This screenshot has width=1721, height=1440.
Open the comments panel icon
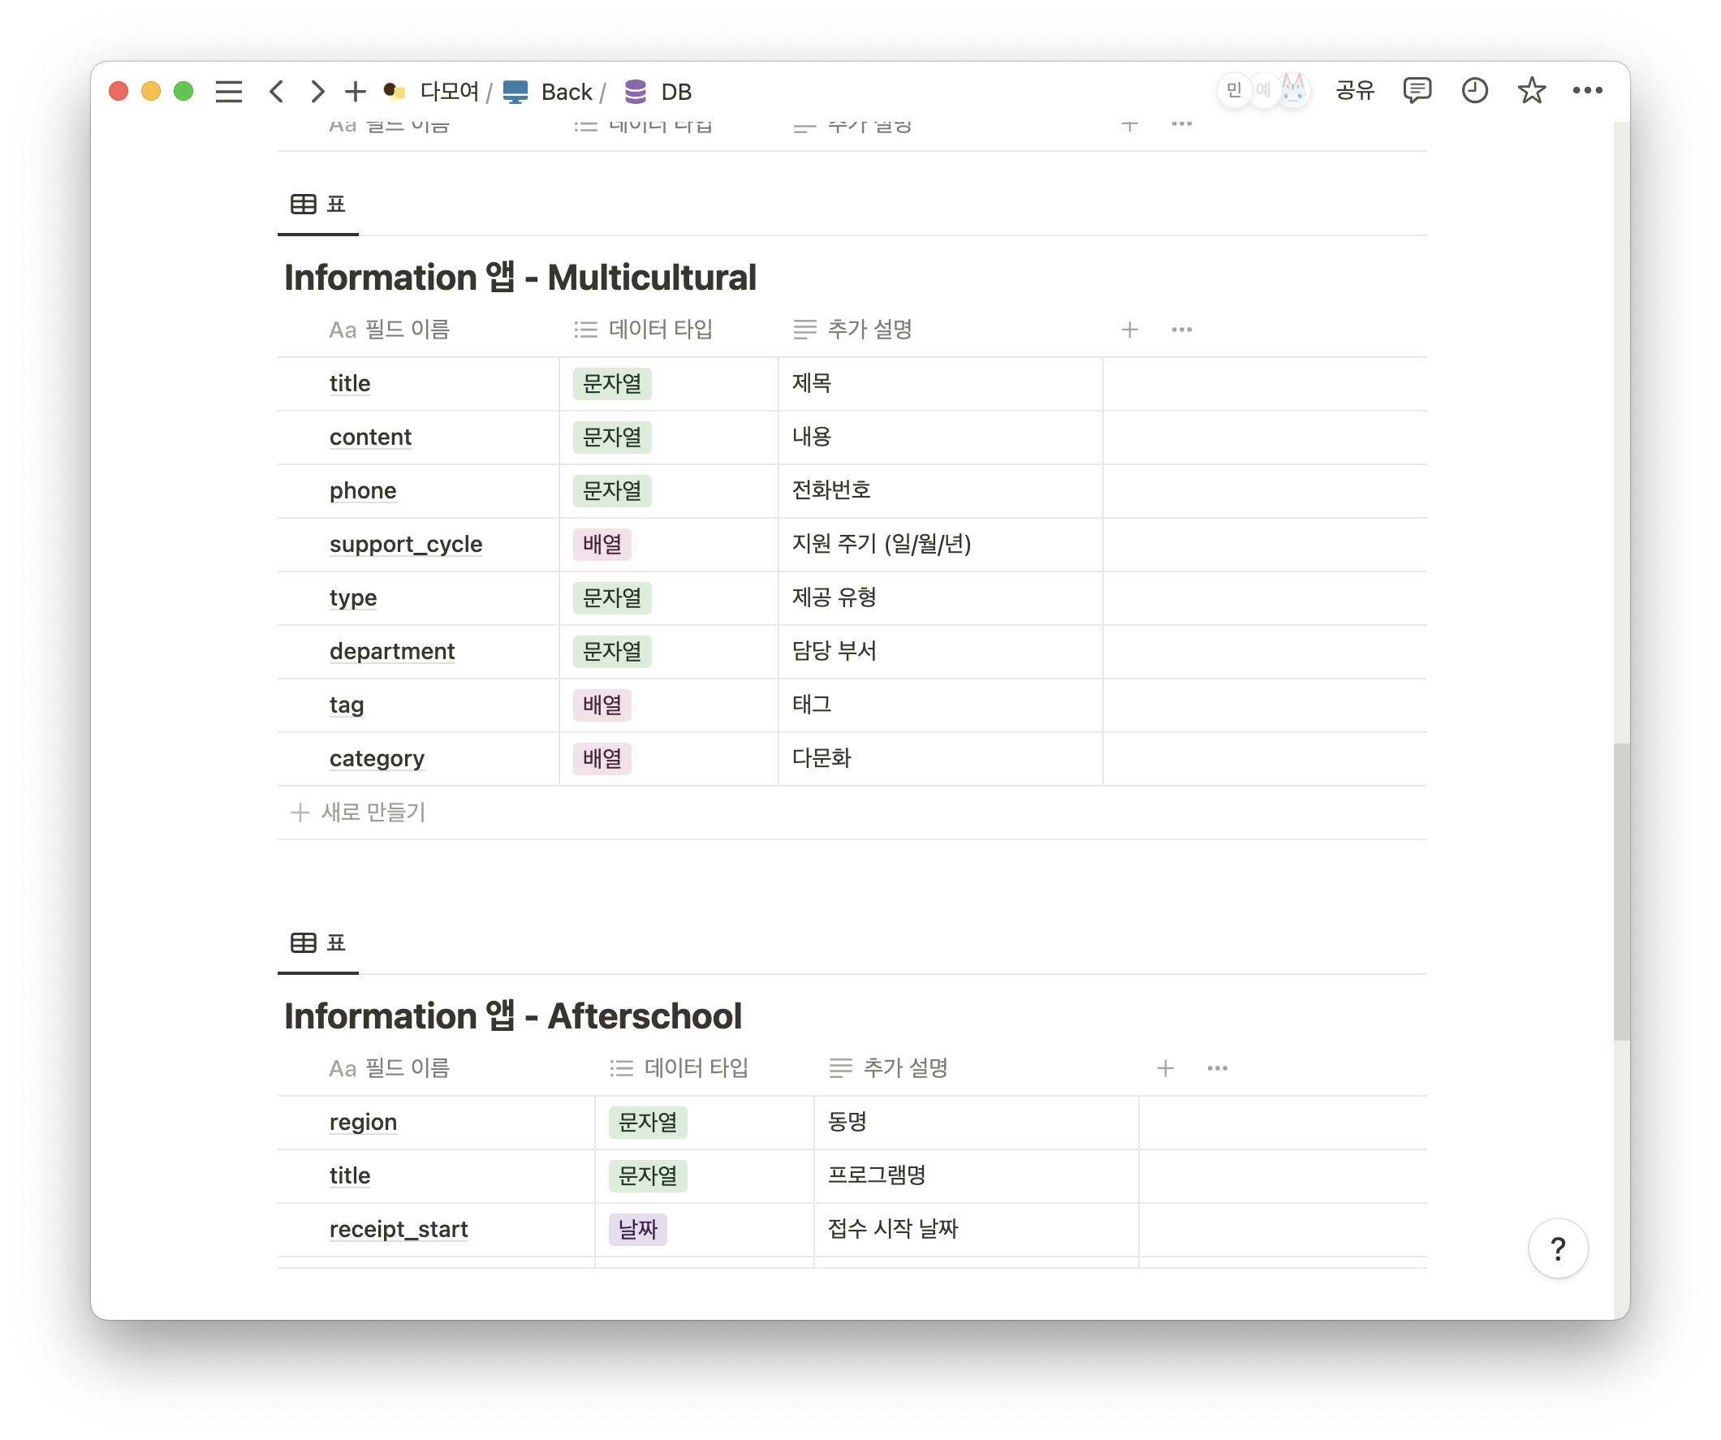point(1417,90)
